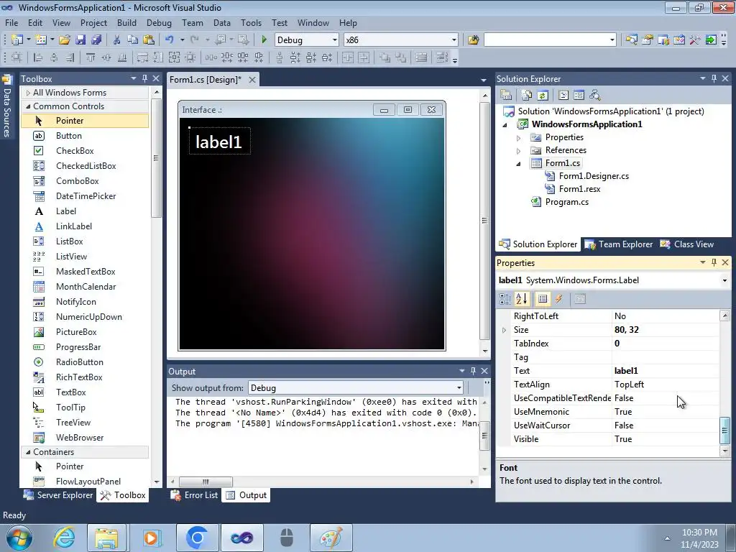This screenshot has width=736, height=552.
Task: Switch to the Server Explorer tab
Action: tap(58, 495)
